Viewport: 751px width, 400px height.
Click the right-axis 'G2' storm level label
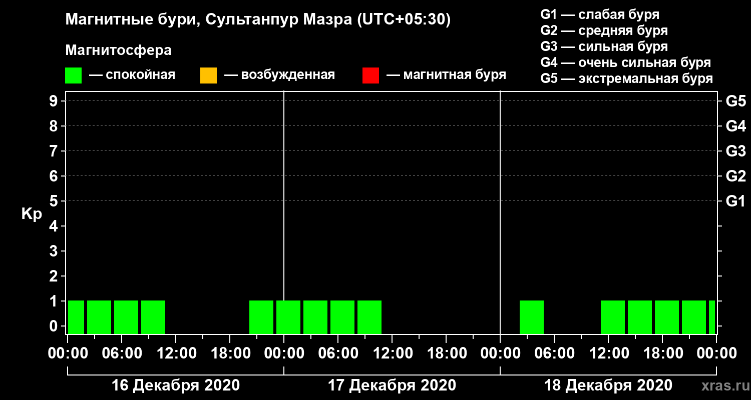click(x=735, y=176)
